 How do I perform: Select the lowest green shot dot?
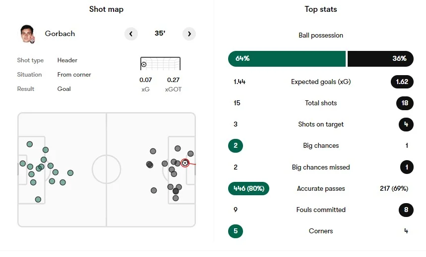38,199
